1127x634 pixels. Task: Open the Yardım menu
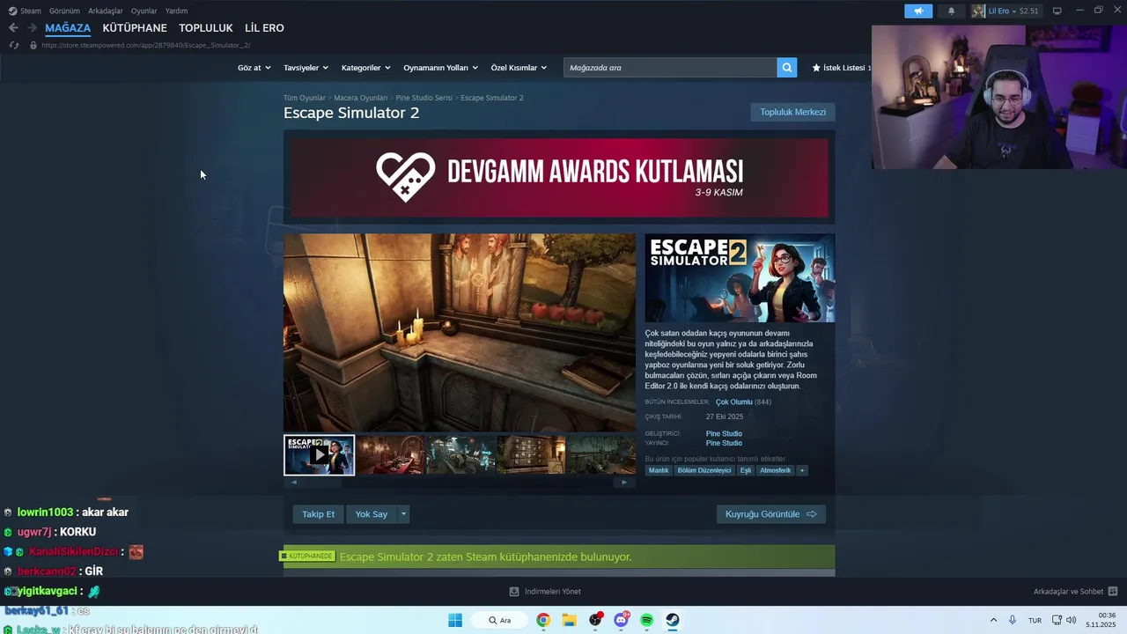tap(176, 11)
